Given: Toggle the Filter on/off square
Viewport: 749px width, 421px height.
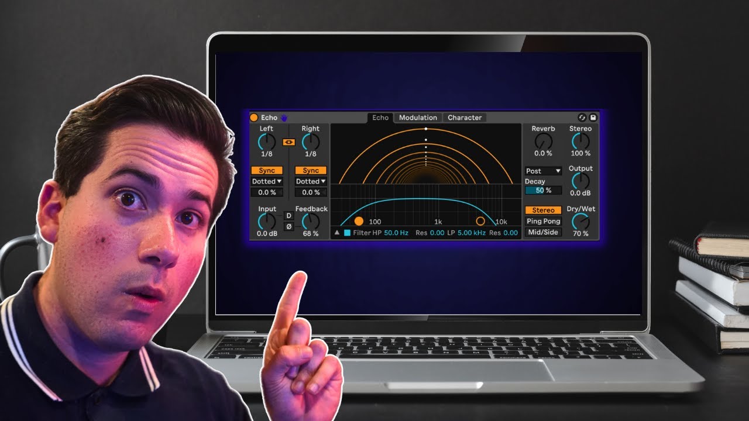Looking at the screenshot, I should point(347,233).
